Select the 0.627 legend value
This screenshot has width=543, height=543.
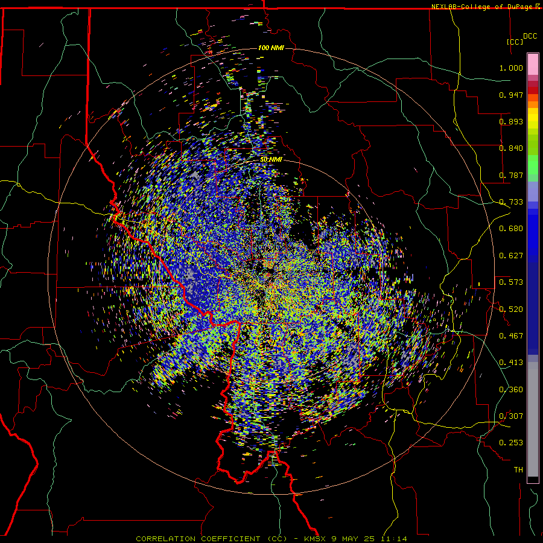pyautogui.click(x=511, y=256)
